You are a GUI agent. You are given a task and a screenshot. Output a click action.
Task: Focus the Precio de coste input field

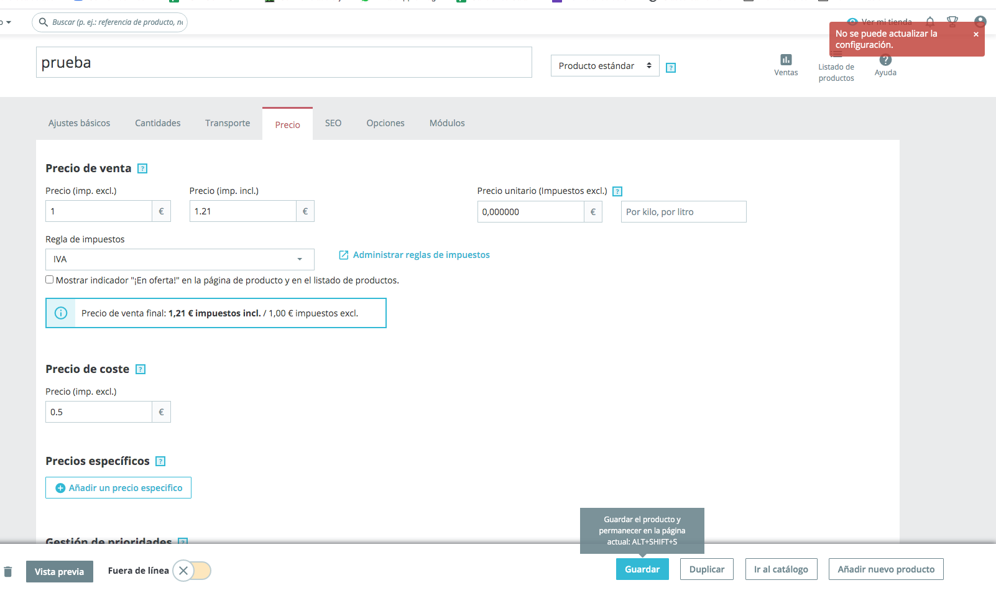[99, 412]
